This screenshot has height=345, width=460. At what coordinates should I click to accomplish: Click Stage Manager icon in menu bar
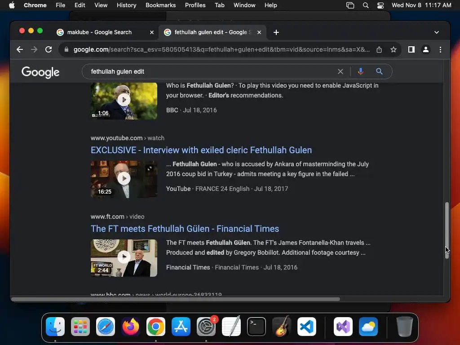tap(350, 5)
